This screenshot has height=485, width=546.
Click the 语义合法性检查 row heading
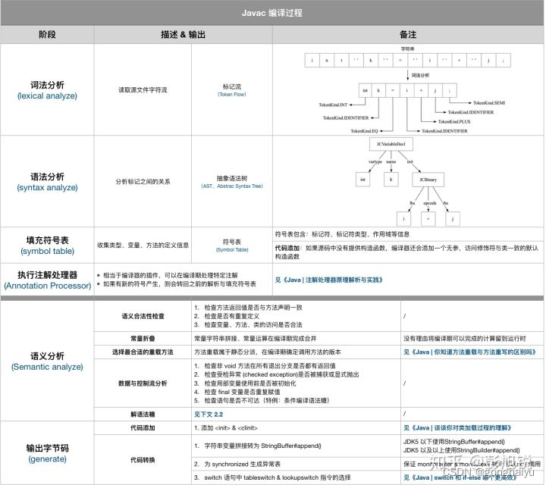(x=143, y=316)
